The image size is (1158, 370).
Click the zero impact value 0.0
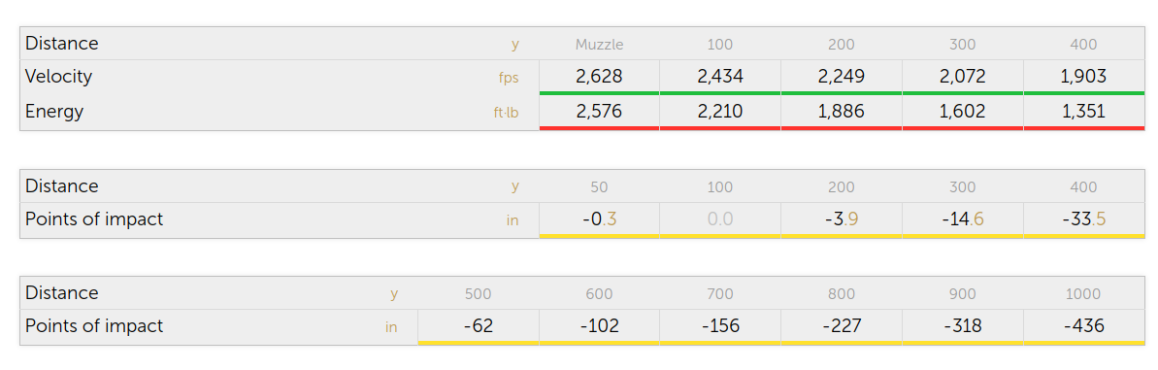[720, 219]
